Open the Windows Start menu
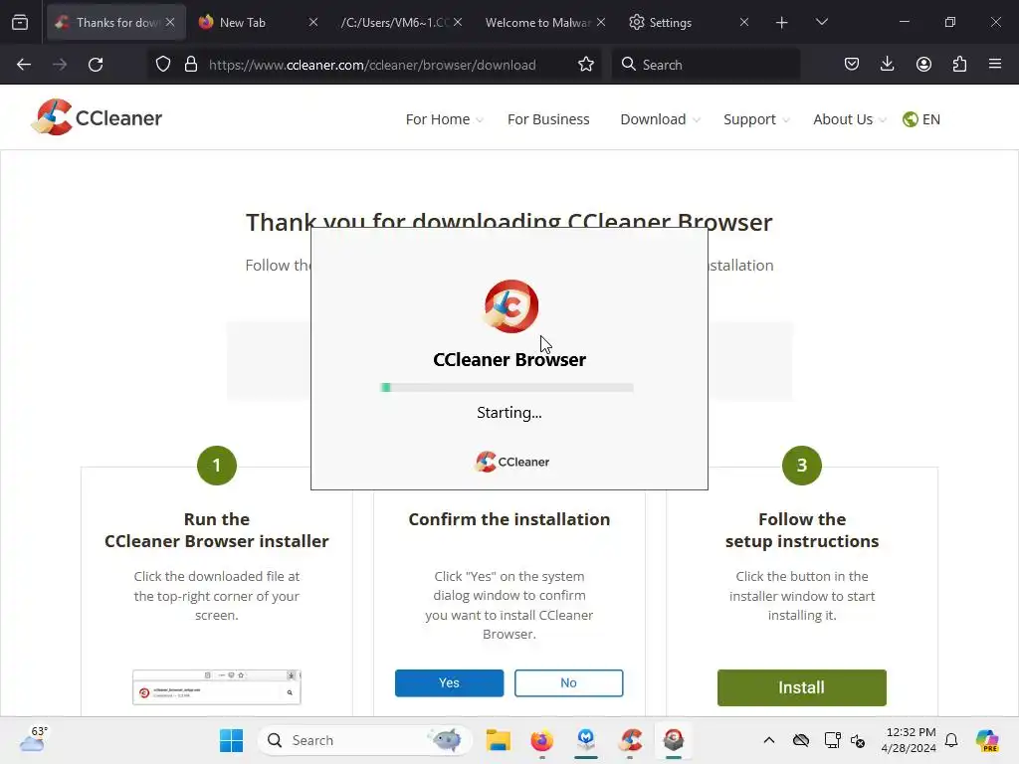This screenshot has width=1019, height=764. click(x=231, y=740)
